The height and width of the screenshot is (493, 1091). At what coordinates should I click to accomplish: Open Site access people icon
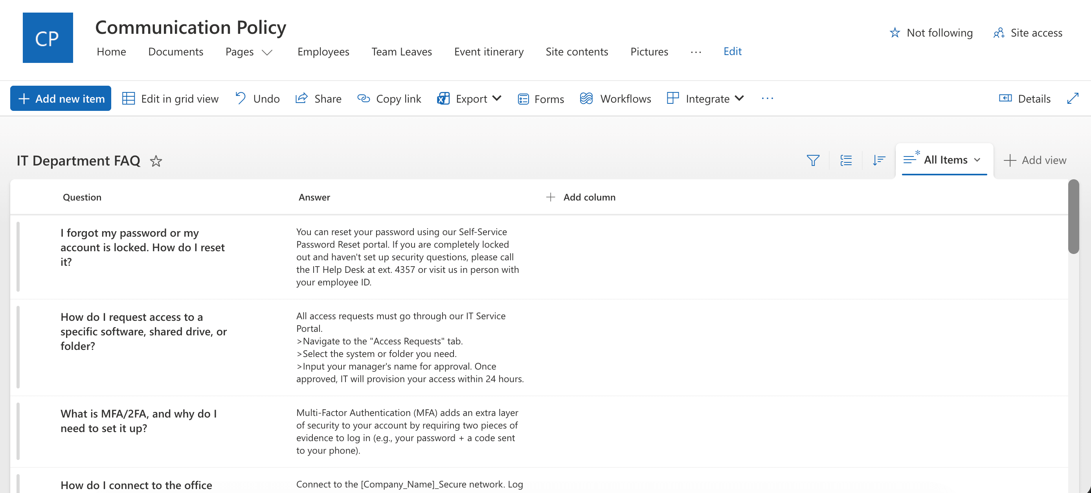click(x=999, y=33)
